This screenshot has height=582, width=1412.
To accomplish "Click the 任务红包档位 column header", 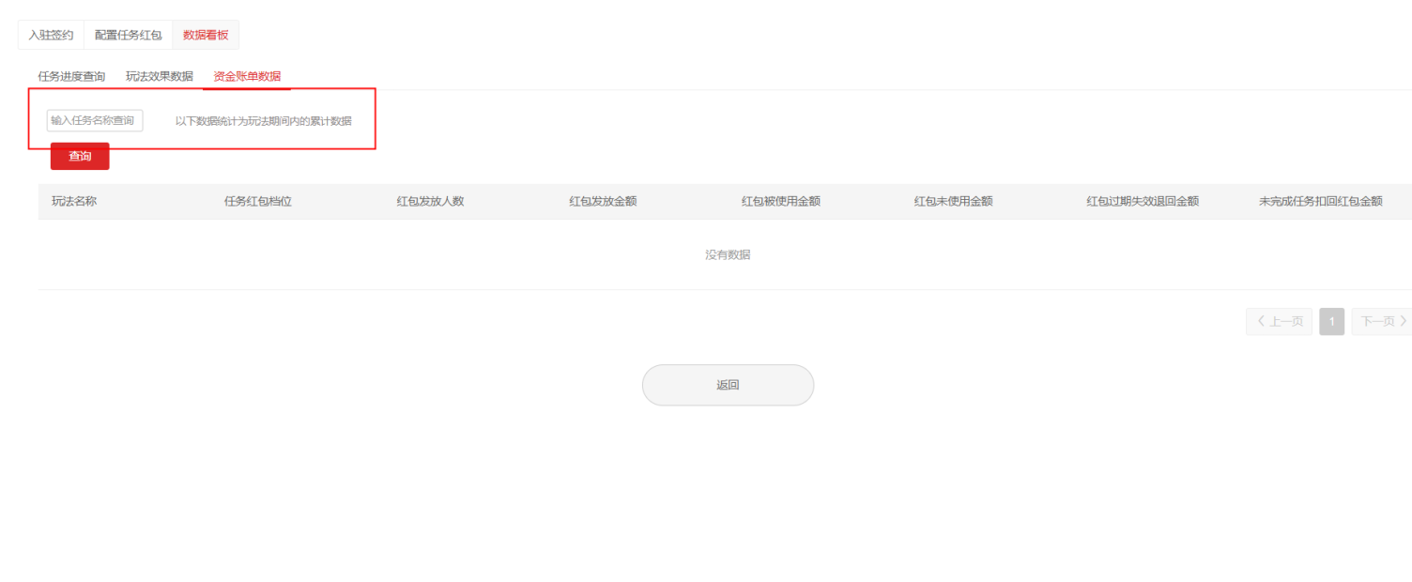I will 258,201.
